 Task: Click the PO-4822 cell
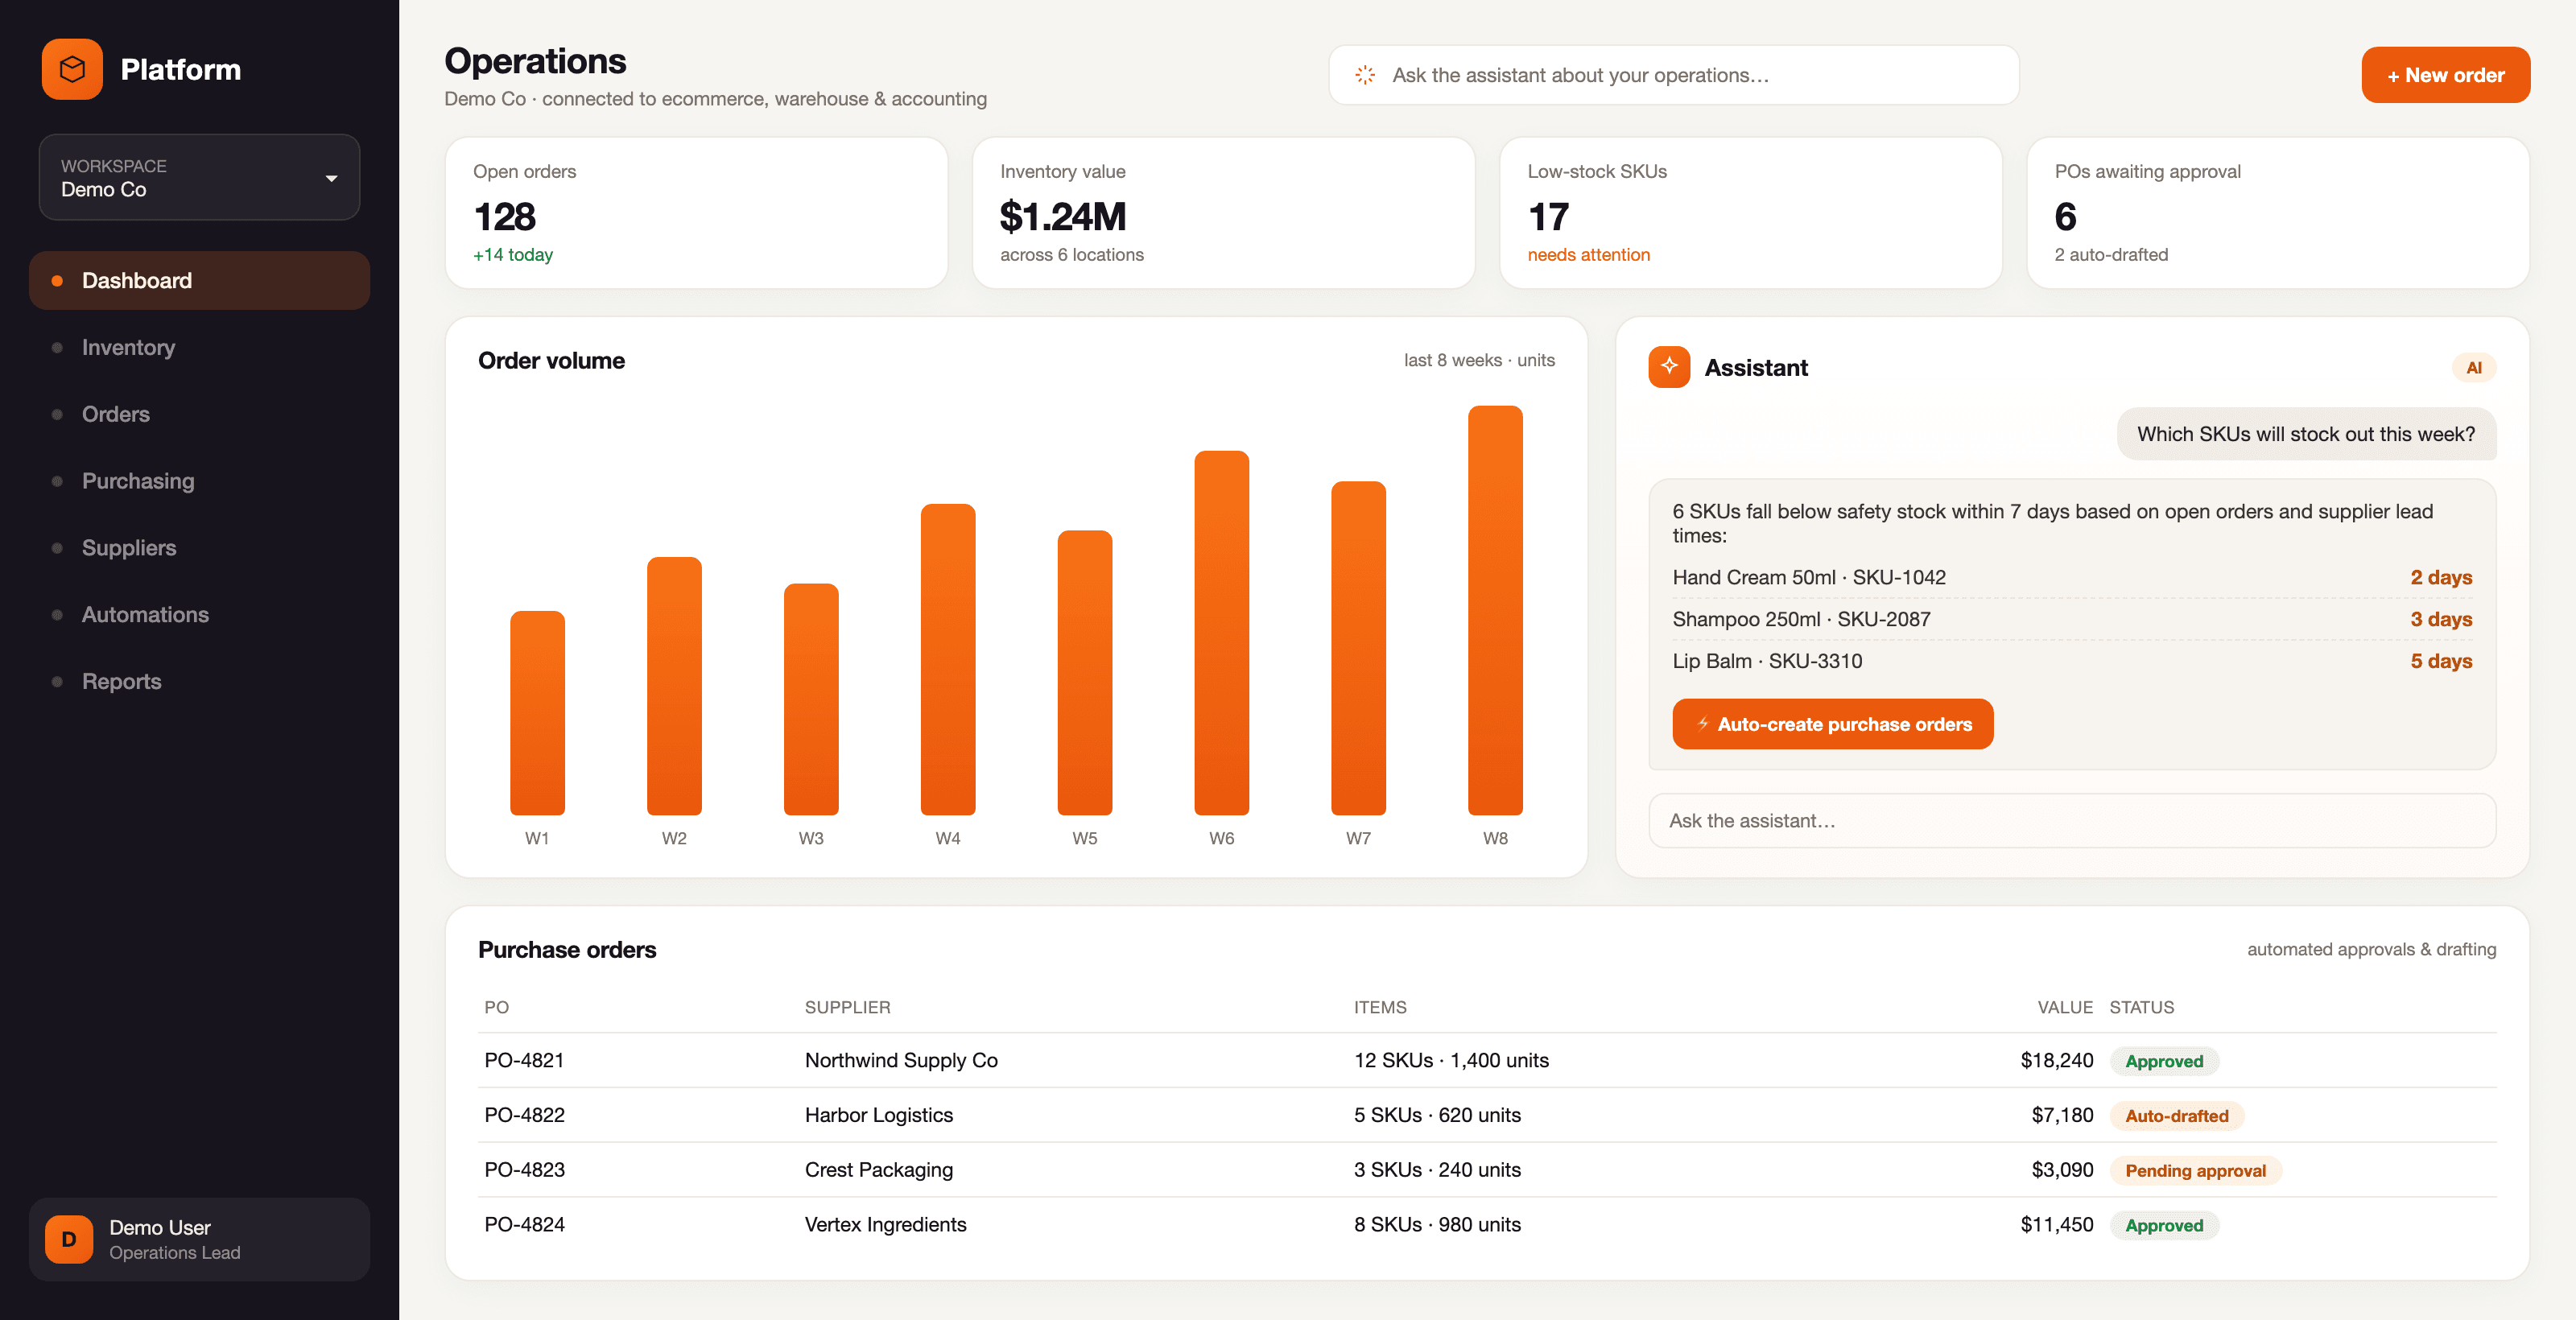click(x=524, y=1115)
